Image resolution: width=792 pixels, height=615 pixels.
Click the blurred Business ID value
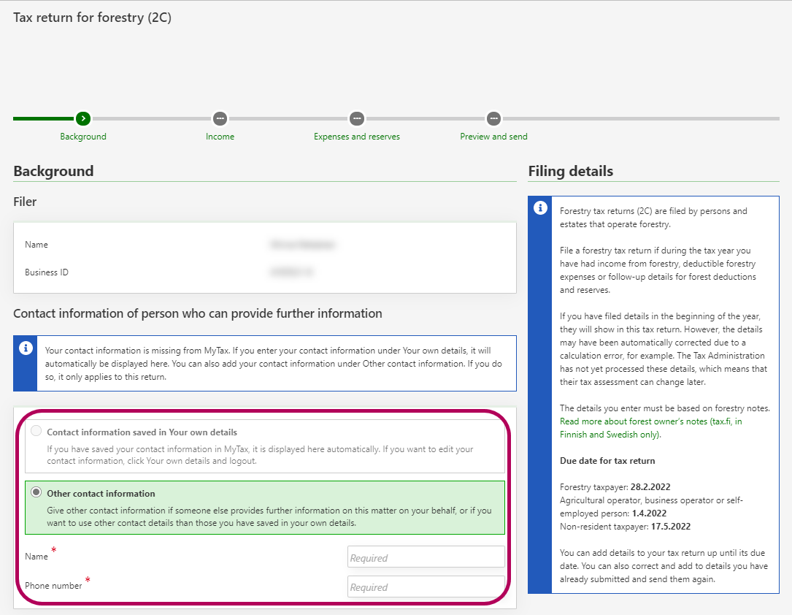coord(291,272)
